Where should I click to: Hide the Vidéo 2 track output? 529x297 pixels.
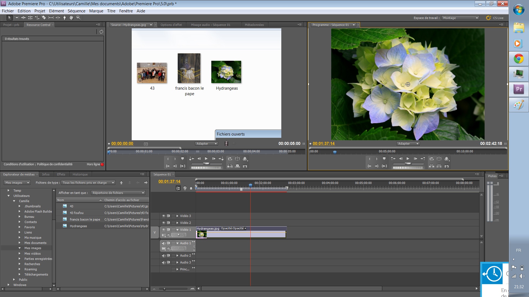pos(164,223)
